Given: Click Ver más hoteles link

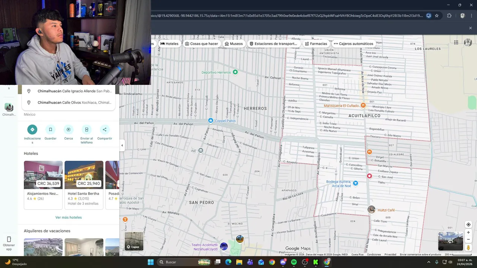Looking at the screenshot, I should click(x=69, y=217).
